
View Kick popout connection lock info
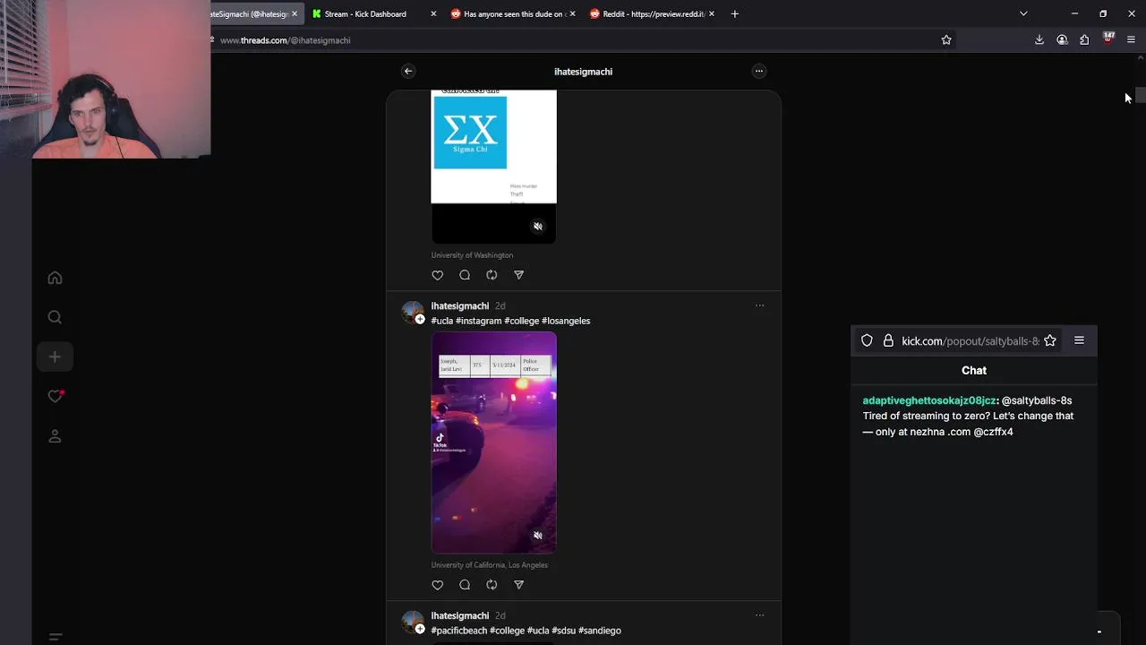click(888, 340)
